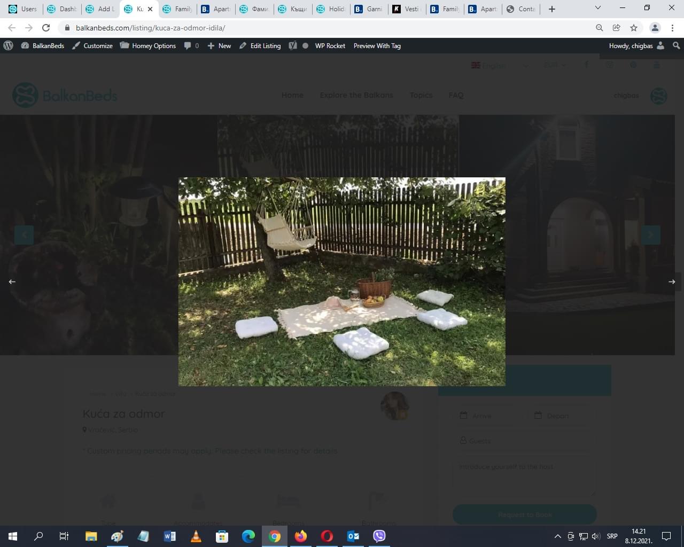Launch VLC media player from taskbar
Viewport: 684px width, 547px height.
(196, 536)
